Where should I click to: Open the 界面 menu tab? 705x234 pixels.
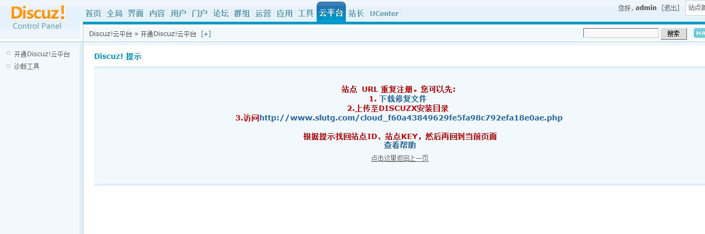point(135,13)
